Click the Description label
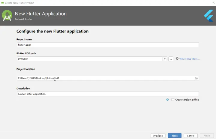Screen dimensions: 216x139 coord(23,89)
